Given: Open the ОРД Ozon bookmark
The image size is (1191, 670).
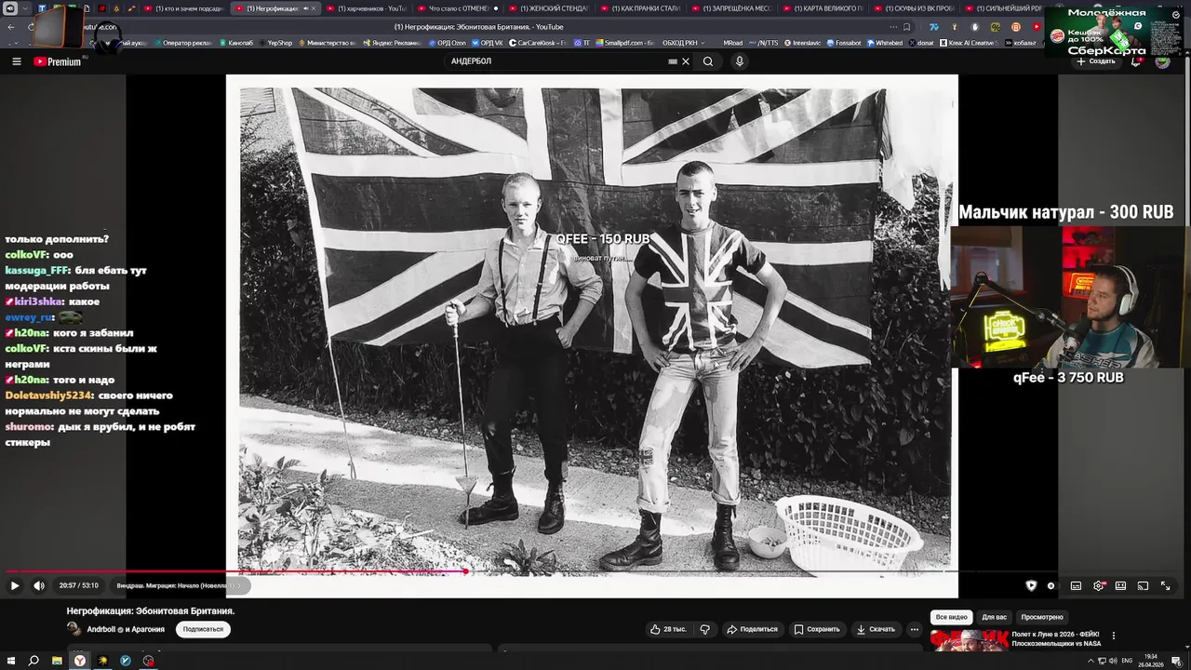Looking at the screenshot, I should (x=446, y=43).
